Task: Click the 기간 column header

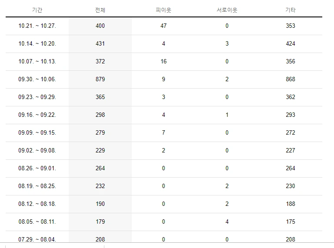Action: pos(37,10)
